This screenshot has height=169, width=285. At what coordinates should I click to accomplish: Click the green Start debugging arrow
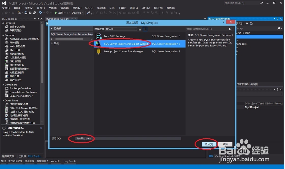(56, 13)
